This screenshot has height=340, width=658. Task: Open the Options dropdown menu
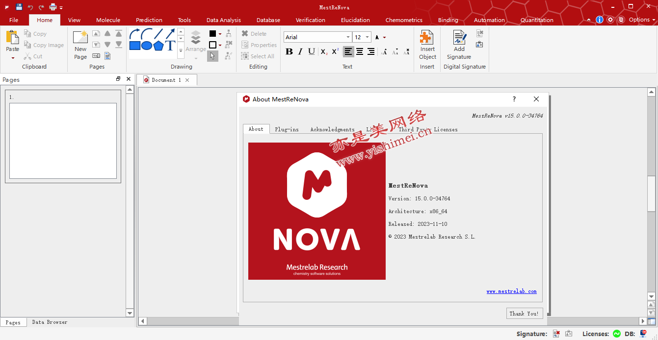pos(642,20)
